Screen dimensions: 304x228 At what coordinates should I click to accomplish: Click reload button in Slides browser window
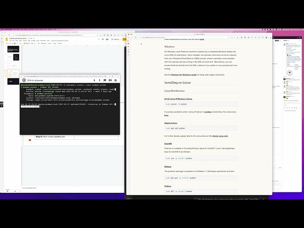tap(9, 35)
